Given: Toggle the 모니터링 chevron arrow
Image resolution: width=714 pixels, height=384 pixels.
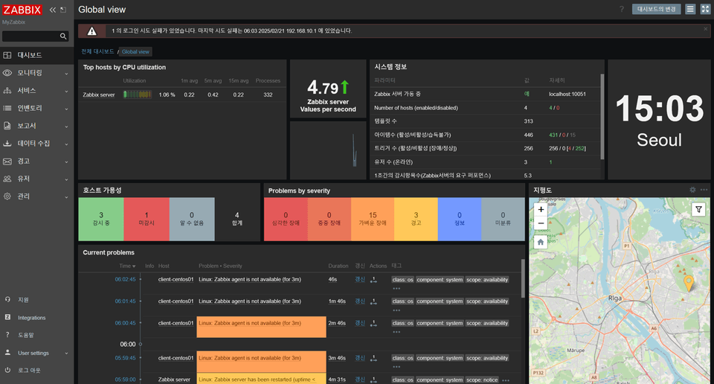Looking at the screenshot, I should (66, 74).
